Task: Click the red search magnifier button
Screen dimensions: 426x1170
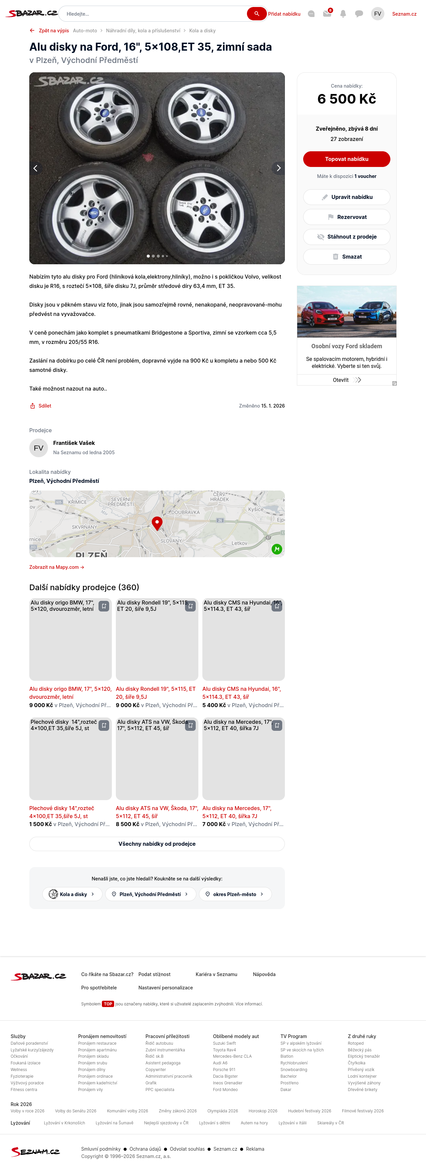Action: tap(256, 14)
